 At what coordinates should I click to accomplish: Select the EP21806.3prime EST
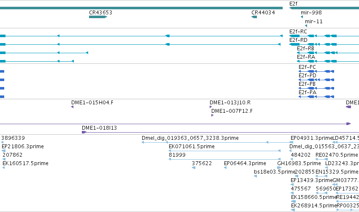3,151
